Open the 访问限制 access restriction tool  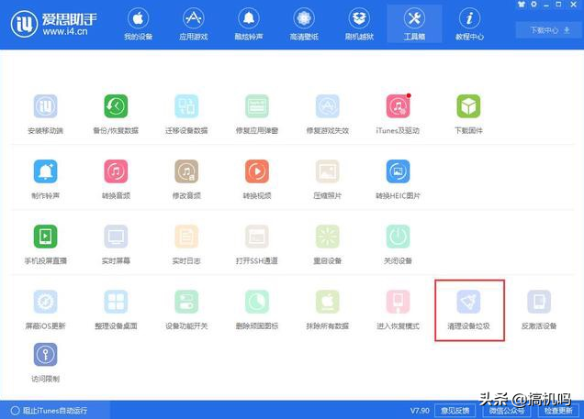(45, 356)
